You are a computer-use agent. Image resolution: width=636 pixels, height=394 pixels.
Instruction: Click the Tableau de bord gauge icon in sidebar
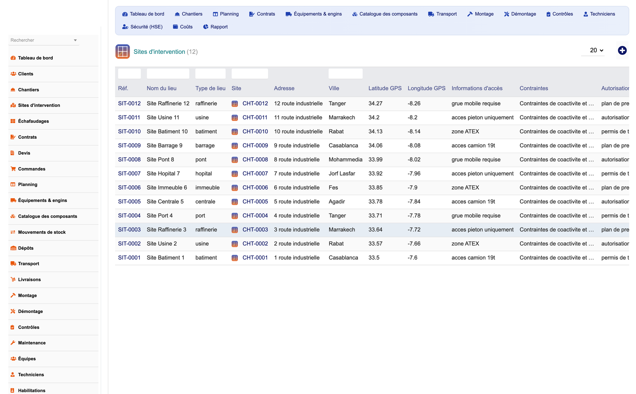click(13, 58)
